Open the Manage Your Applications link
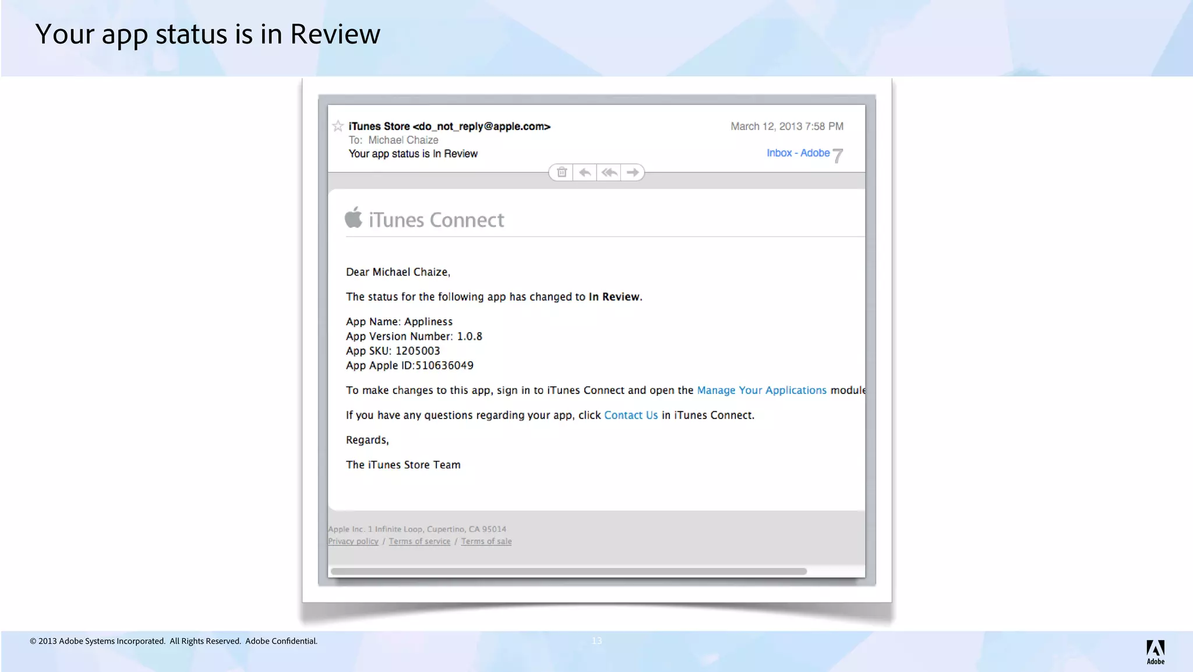Viewport: 1193px width, 672px height. [x=761, y=390]
